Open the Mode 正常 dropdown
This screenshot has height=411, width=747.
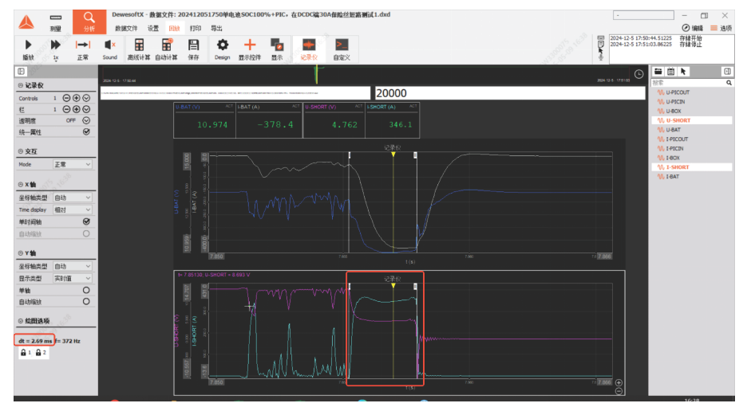[73, 165]
